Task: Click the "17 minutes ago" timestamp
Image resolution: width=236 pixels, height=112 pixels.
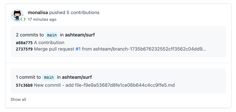Action: coord(42,19)
